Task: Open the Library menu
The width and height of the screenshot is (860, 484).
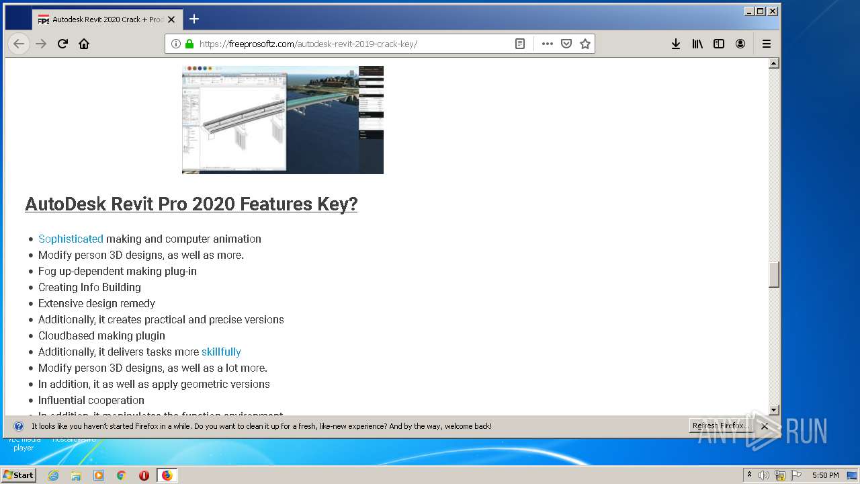Action: tap(697, 44)
